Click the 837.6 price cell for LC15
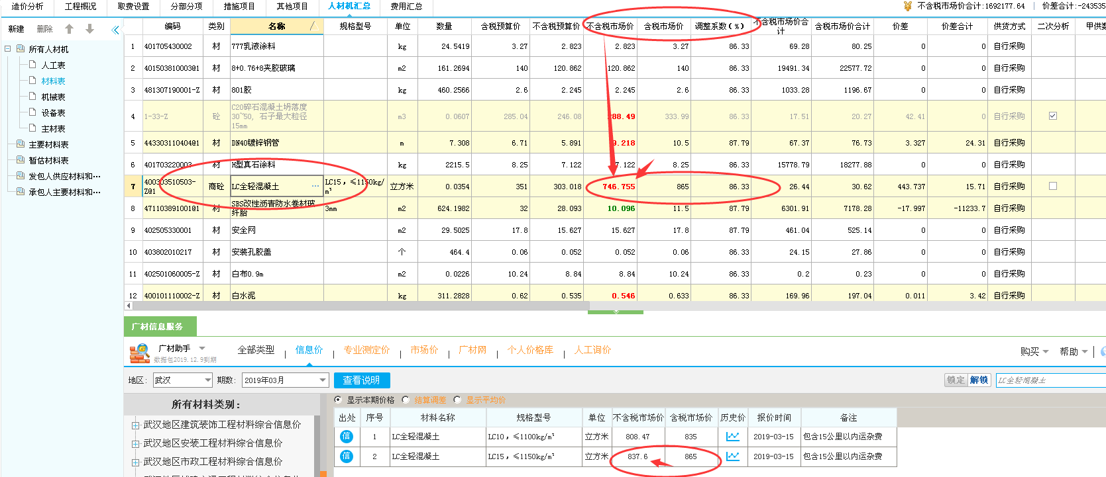Viewport: 1106px width, 477px height. click(x=637, y=456)
